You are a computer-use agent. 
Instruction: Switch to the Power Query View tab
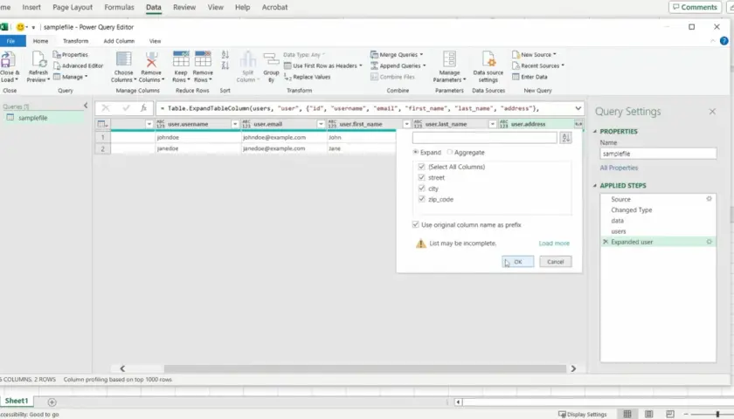[x=155, y=41]
